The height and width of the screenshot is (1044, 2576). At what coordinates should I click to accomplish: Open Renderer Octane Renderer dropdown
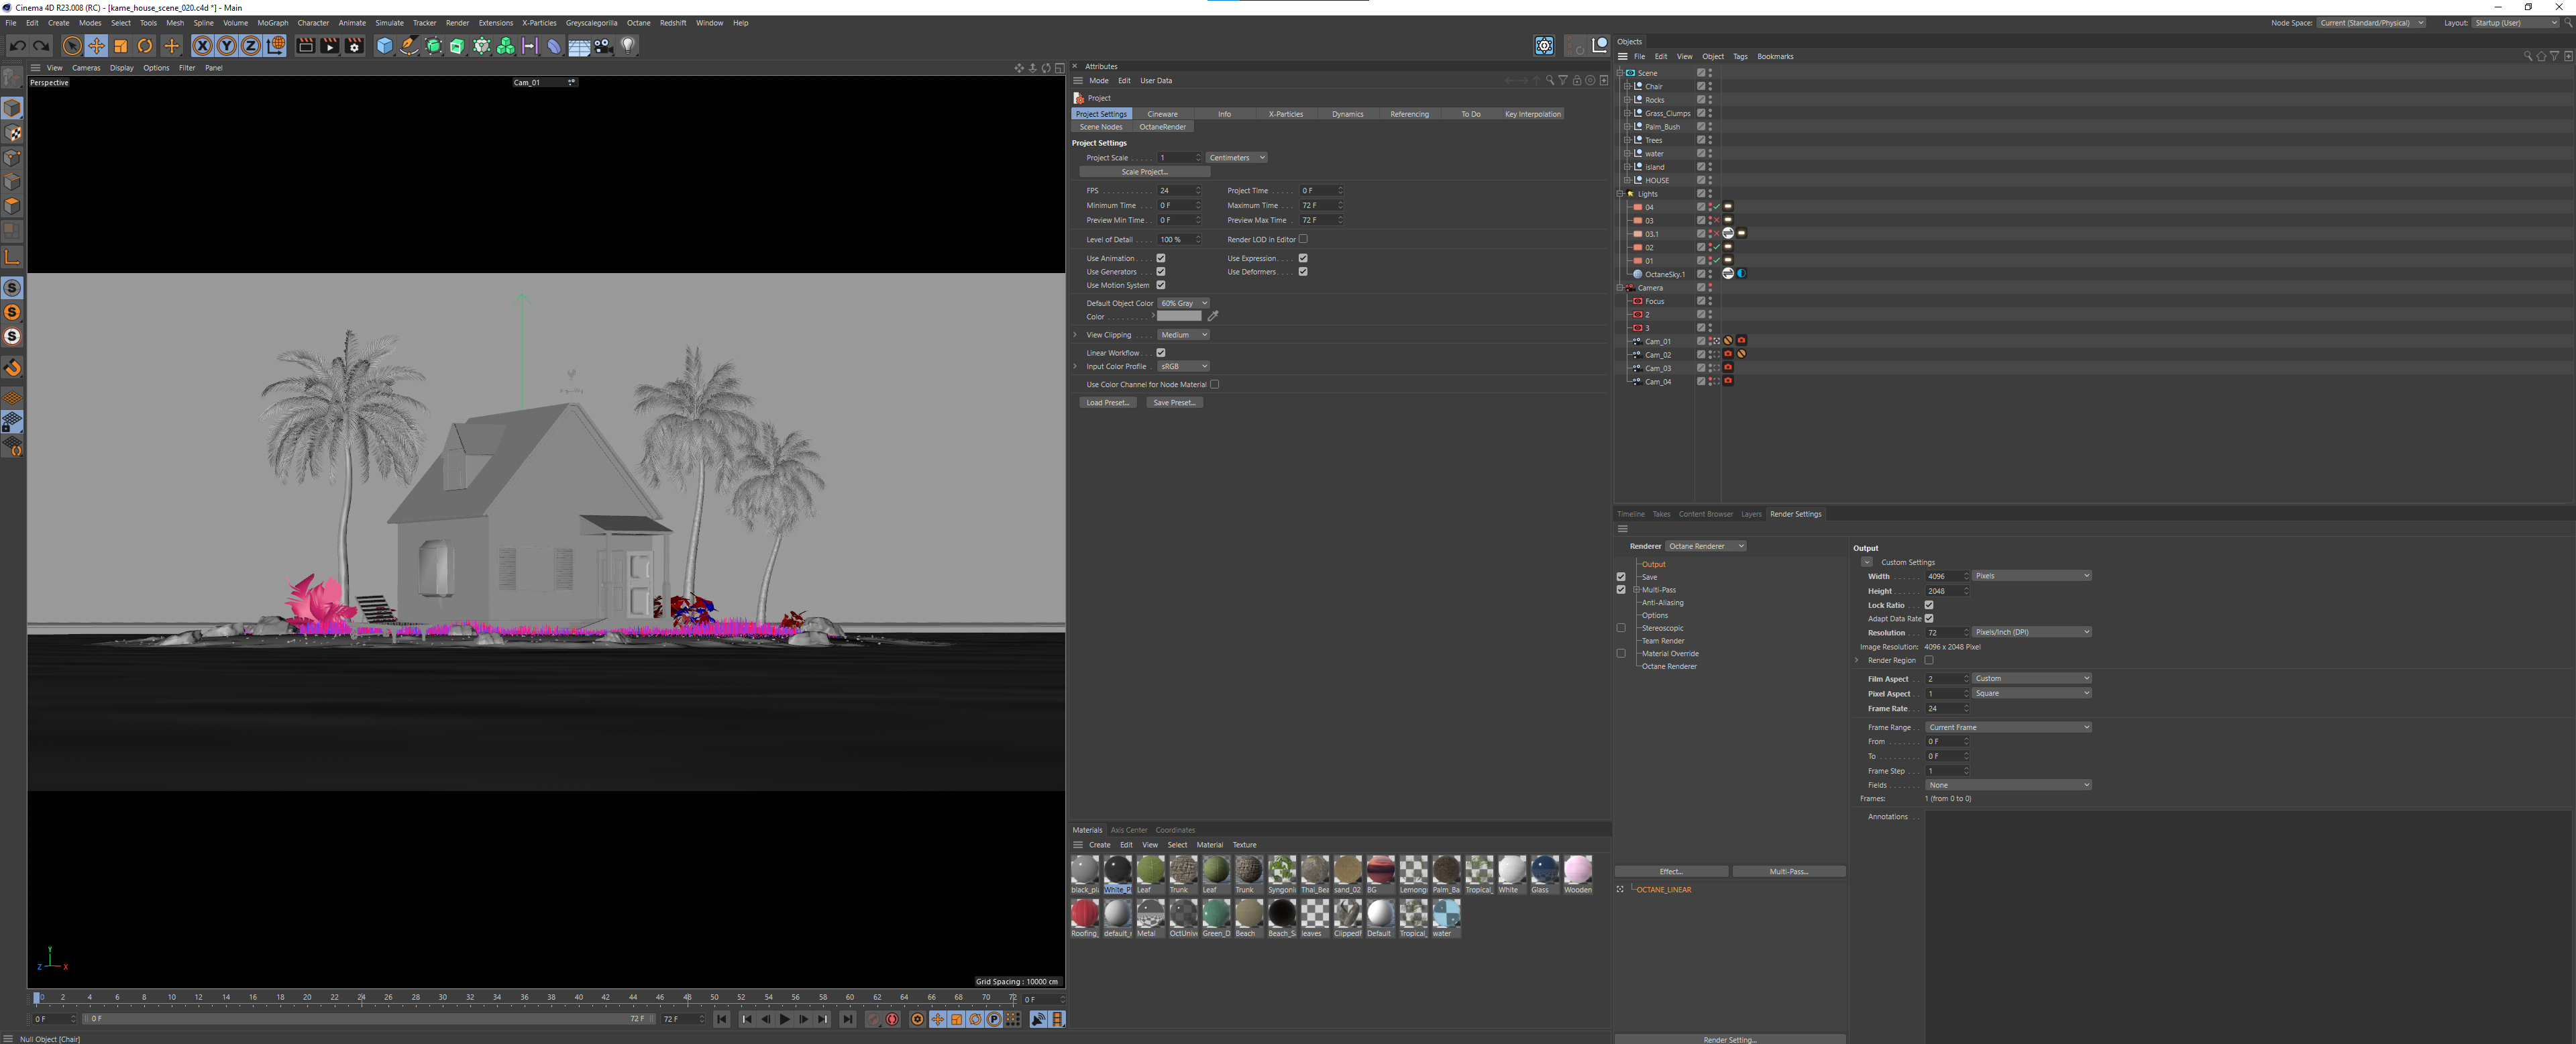(x=1706, y=546)
